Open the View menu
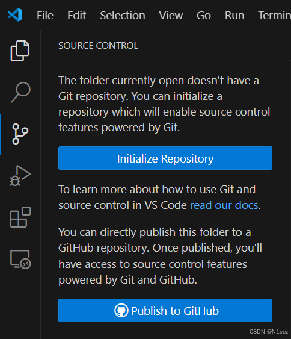 171,16
